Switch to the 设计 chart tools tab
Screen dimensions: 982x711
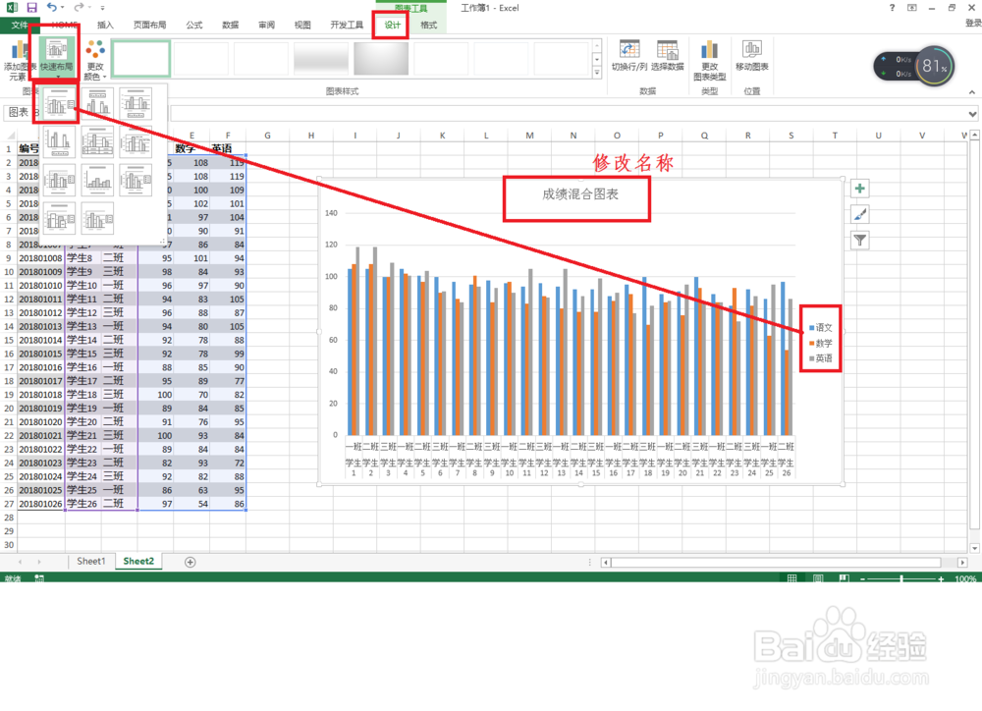(x=392, y=26)
